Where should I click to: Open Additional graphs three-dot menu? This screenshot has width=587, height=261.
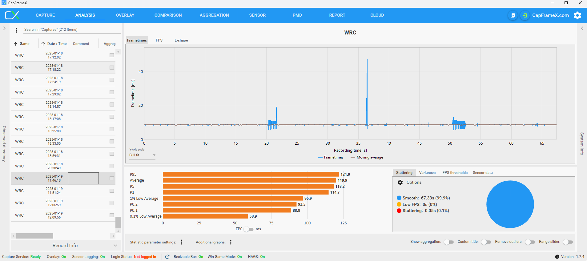231,242
